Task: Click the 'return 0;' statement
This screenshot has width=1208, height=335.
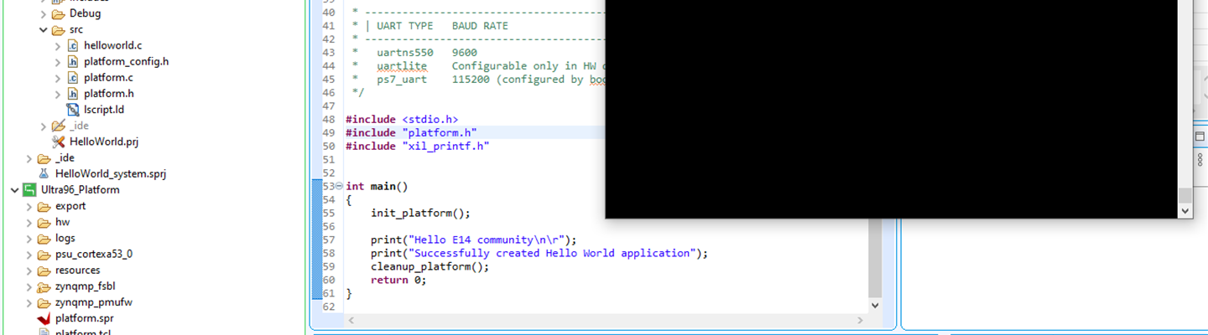Action: (x=398, y=280)
